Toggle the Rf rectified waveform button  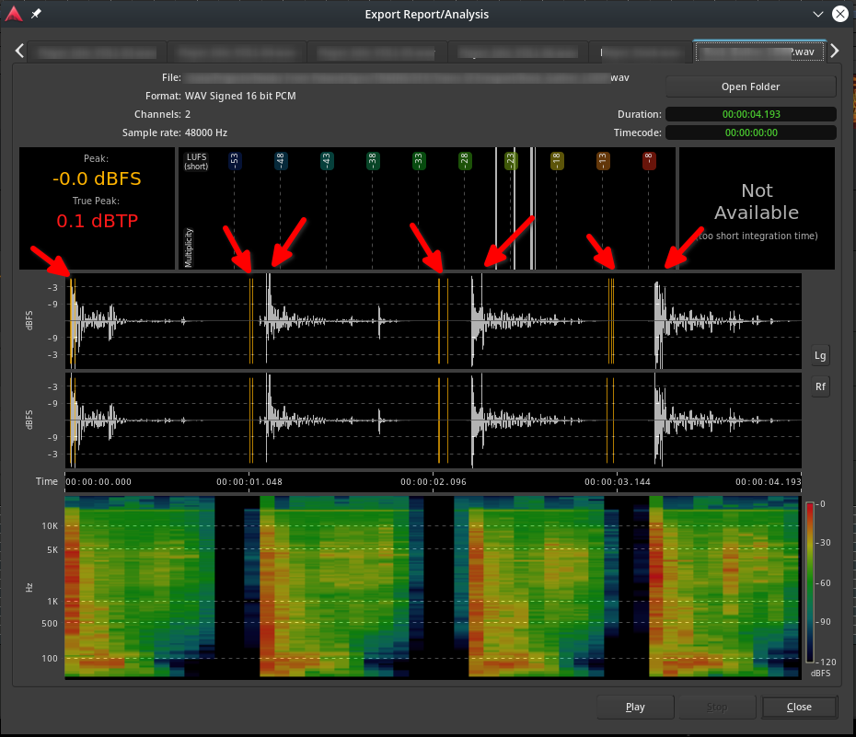[820, 387]
